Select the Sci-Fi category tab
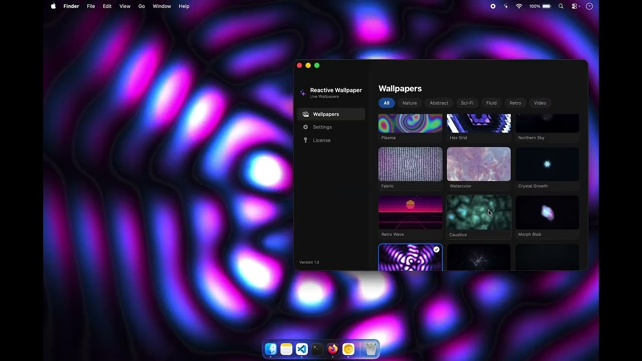642x361 pixels. pos(466,103)
